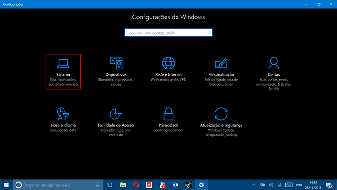The image size is (337, 190).
Task: Click the Atualização e segurança label
Action: [221, 125]
